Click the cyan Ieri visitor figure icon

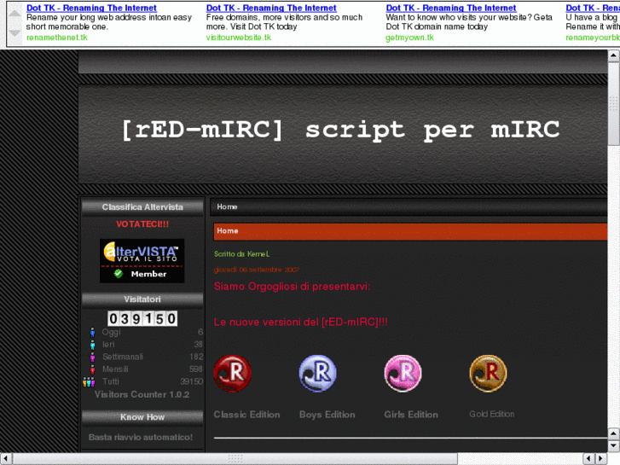tap(92, 345)
